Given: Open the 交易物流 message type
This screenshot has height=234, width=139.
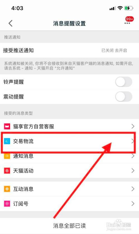Looking at the screenshot, I should point(69,141).
